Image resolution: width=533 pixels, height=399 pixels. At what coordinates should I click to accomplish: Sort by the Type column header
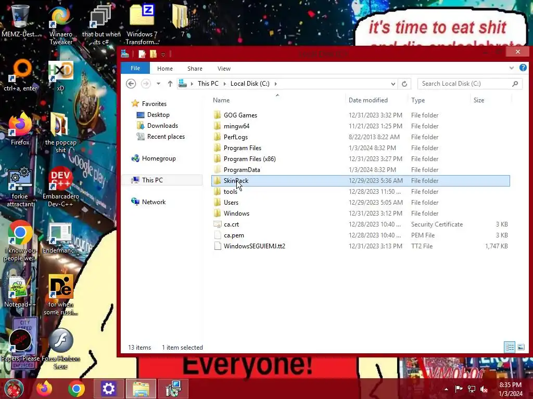pos(439,100)
